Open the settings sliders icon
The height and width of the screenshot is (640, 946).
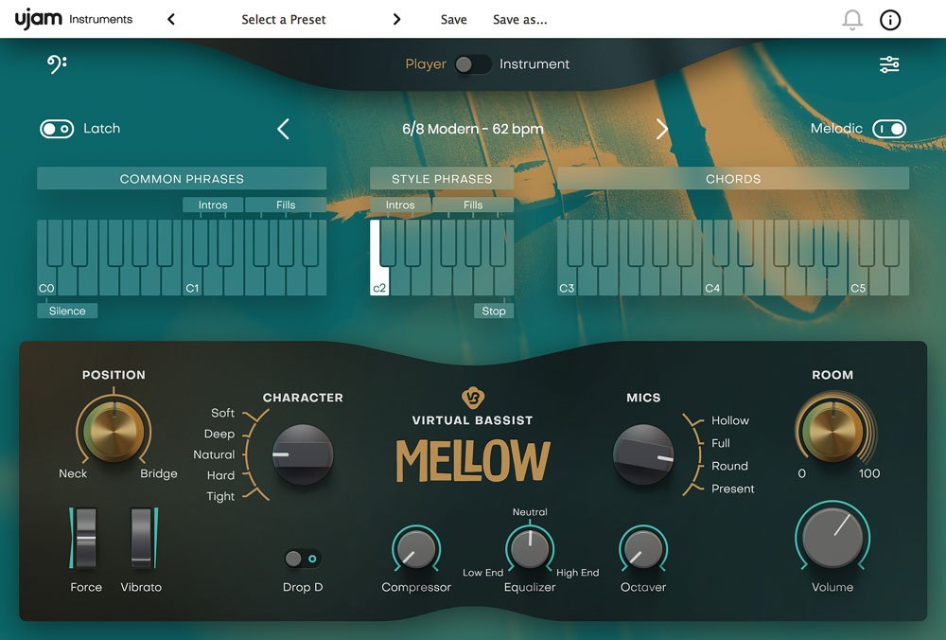889,64
